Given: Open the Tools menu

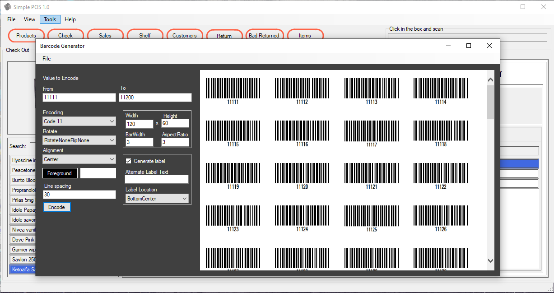Looking at the screenshot, I should tap(50, 19).
